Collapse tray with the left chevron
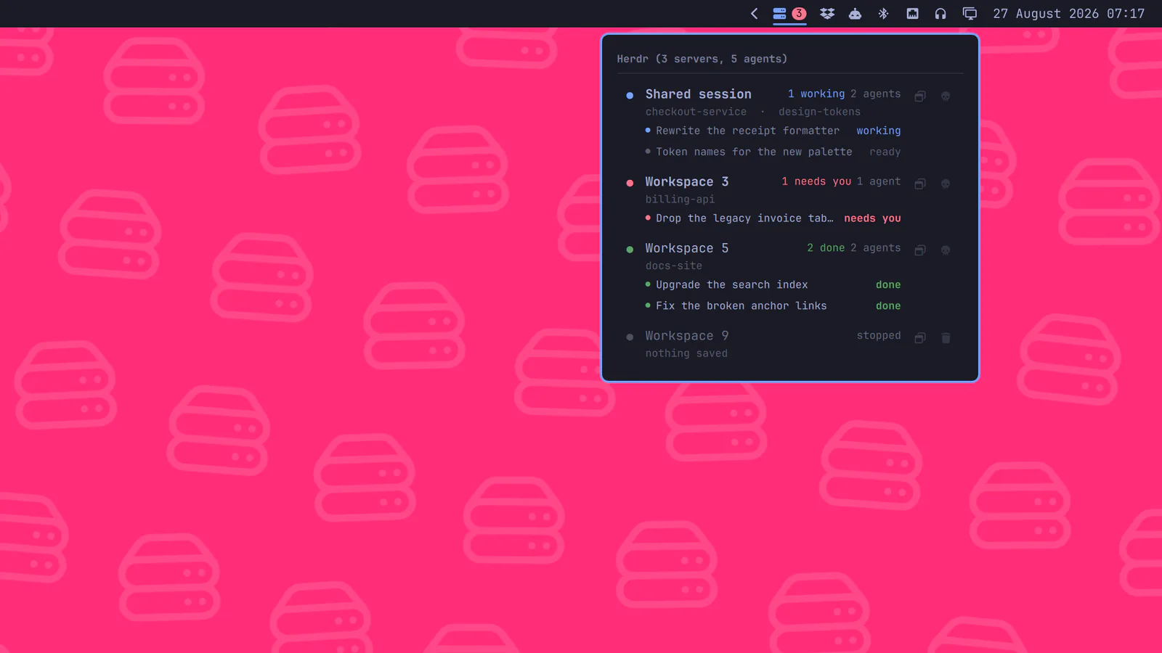The width and height of the screenshot is (1162, 653). (x=755, y=14)
